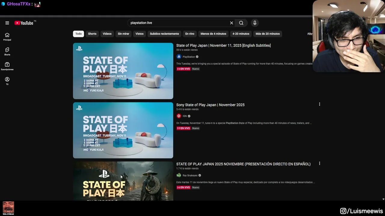Open more options for Ray Snakeyes video
The height and width of the screenshot is (216, 385).
click(x=319, y=163)
